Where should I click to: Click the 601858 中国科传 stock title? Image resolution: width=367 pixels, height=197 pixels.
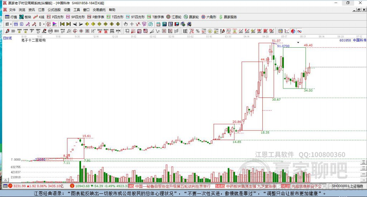[x=353, y=40]
